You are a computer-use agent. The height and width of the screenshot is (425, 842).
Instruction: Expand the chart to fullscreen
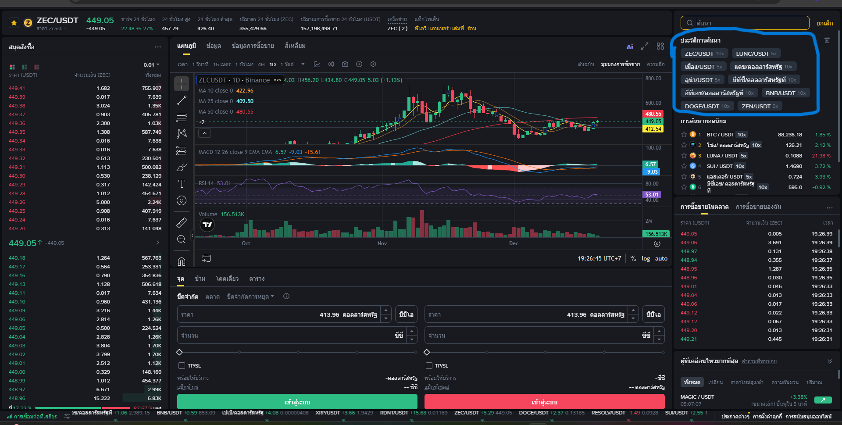click(645, 46)
